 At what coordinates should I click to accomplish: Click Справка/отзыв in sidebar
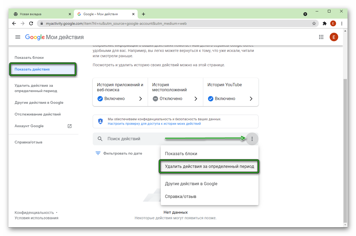[x=28, y=142]
